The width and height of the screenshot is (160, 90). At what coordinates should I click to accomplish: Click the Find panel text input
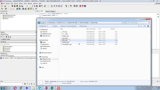[x=12, y=84]
